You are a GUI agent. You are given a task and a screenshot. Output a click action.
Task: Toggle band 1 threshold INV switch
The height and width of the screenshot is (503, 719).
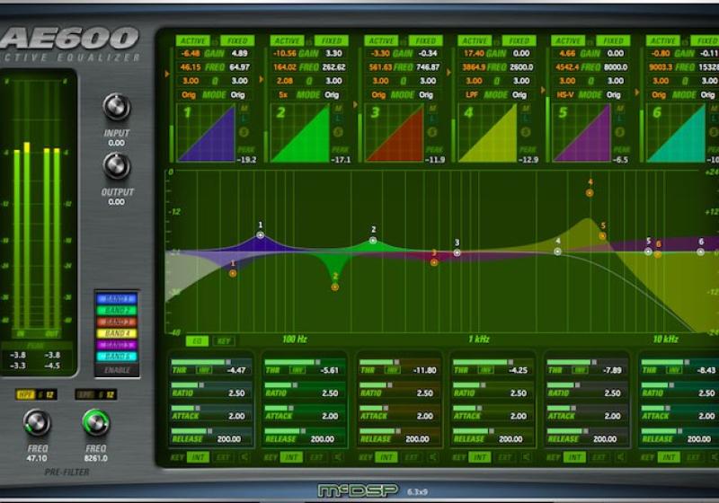click(x=206, y=369)
